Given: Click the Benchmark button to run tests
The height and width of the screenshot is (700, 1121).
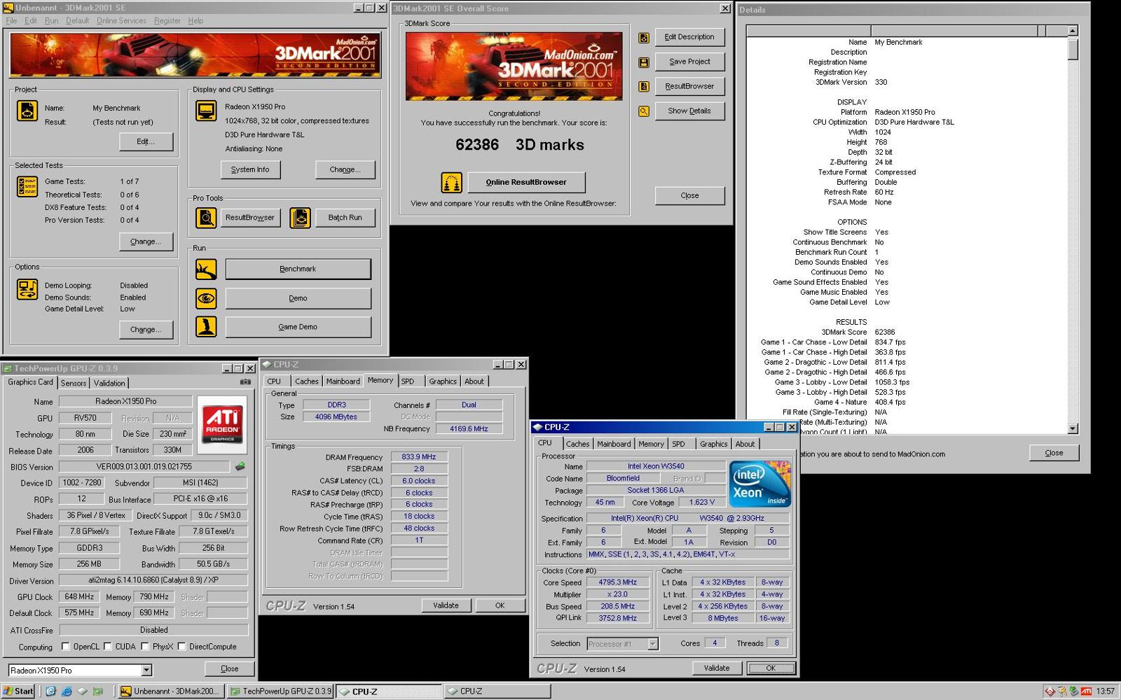Looking at the screenshot, I should 298,269.
